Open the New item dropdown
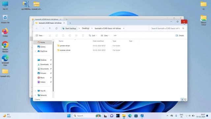The height and width of the screenshot is (119, 211). 40,35
